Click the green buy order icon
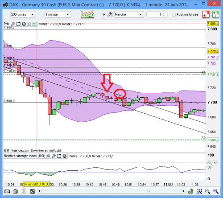This screenshot has height=198, width=223. click(215, 14)
